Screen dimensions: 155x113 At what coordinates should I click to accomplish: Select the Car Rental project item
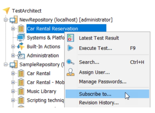pyautogui.click(x=39, y=73)
